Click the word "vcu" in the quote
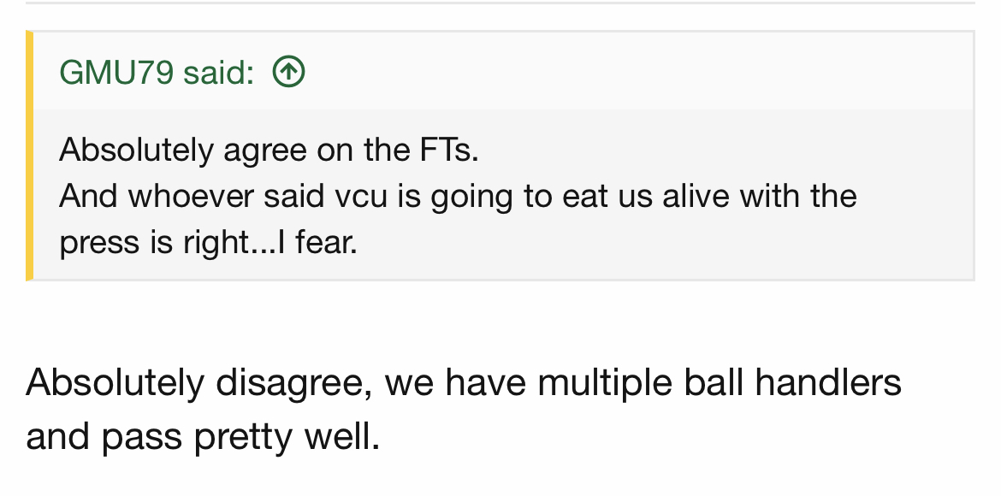 361,196
